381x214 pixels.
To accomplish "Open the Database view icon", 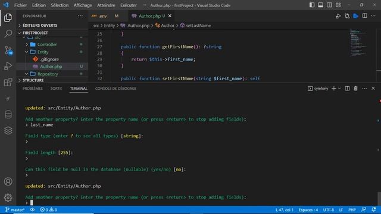I will pyautogui.click(x=8, y=114).
